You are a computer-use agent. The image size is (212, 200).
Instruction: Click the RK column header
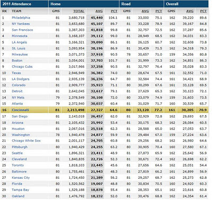pos(5,11)
